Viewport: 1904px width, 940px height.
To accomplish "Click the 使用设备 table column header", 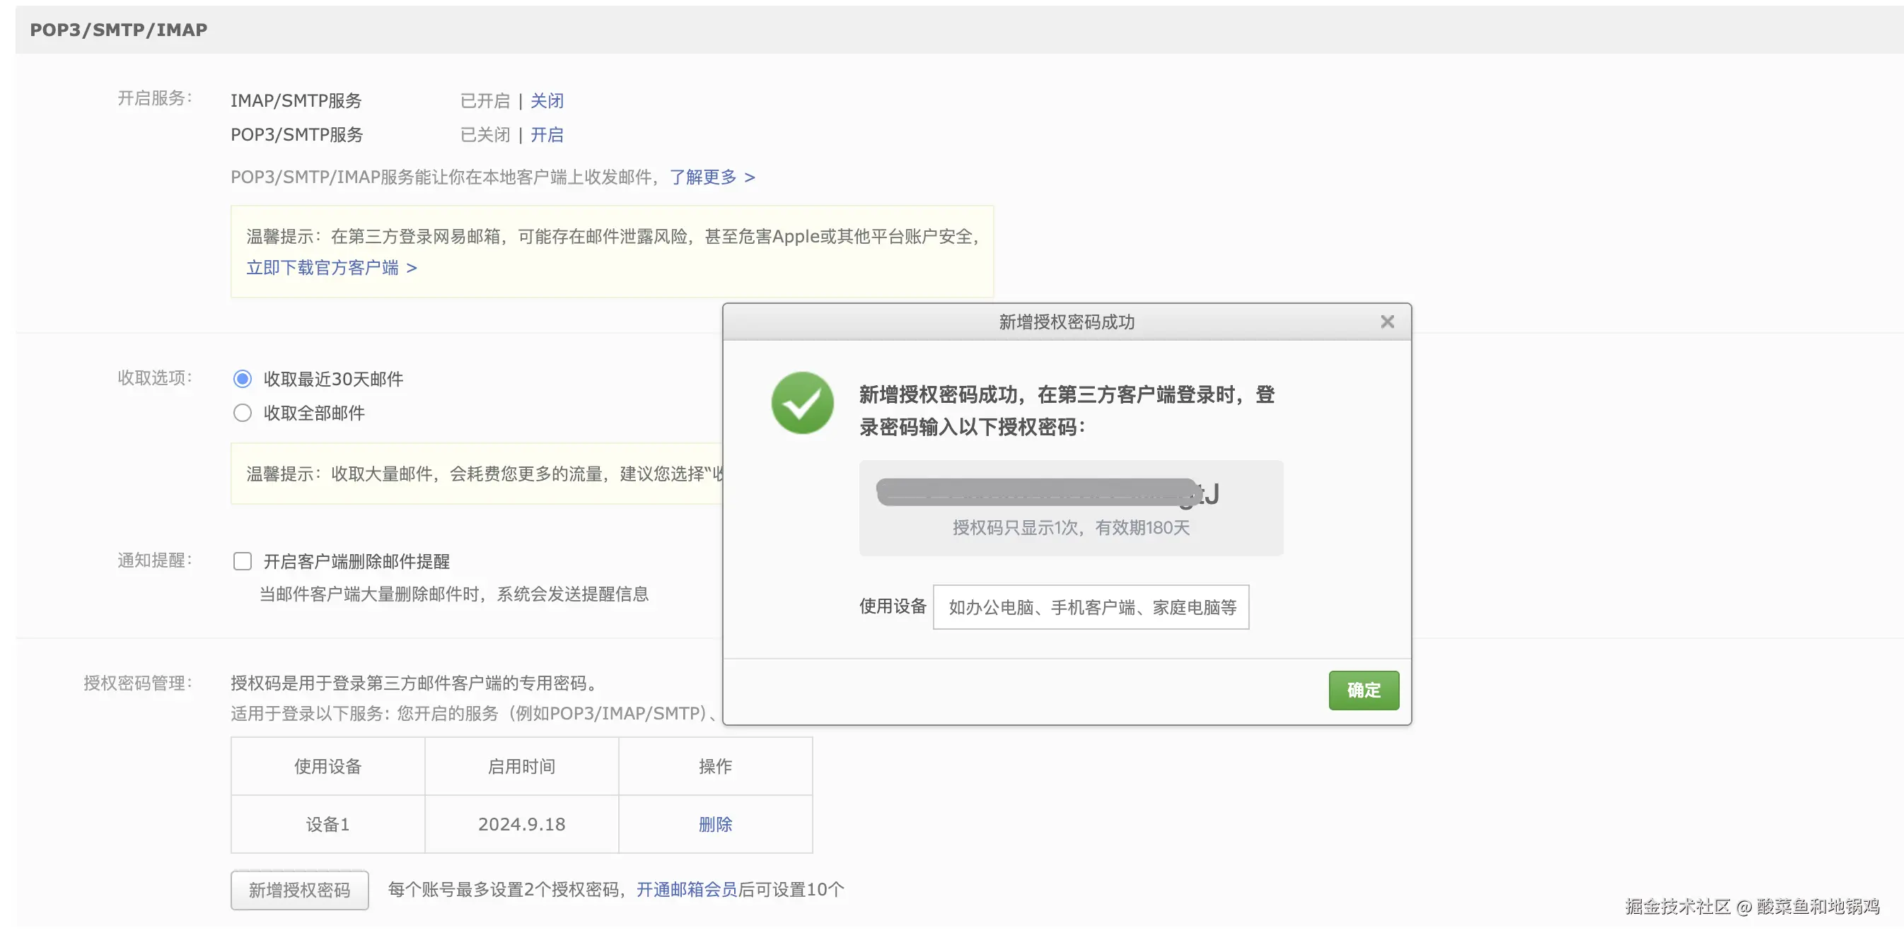I will tap(327, 766).
